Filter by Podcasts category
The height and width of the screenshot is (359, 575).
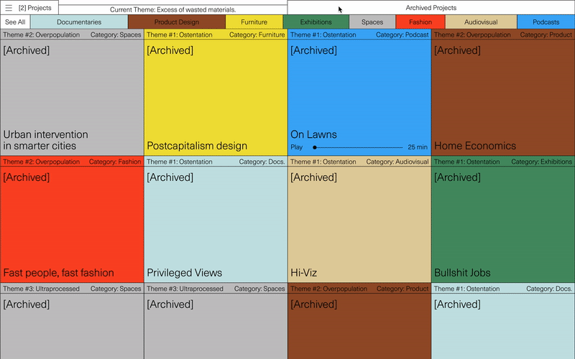pyautogui.click(x=546, y=22)
